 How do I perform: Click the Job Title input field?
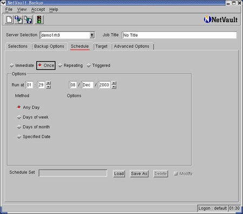[x=179, y=35]
